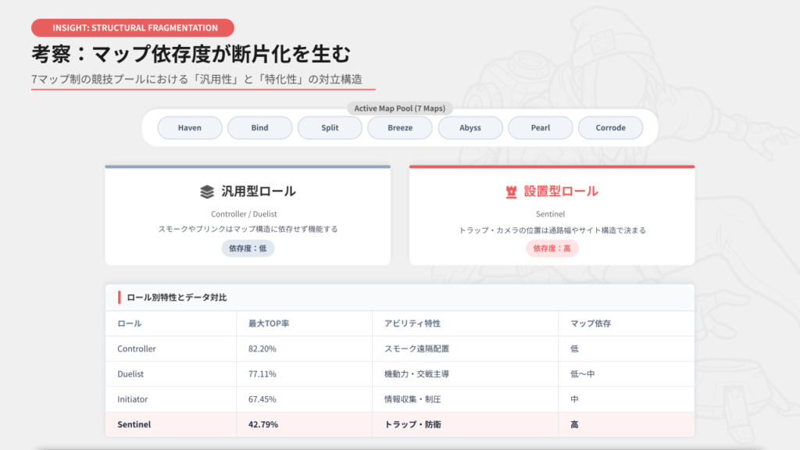Click the ロール column header

pyautogui.click(x=130, y=323)
